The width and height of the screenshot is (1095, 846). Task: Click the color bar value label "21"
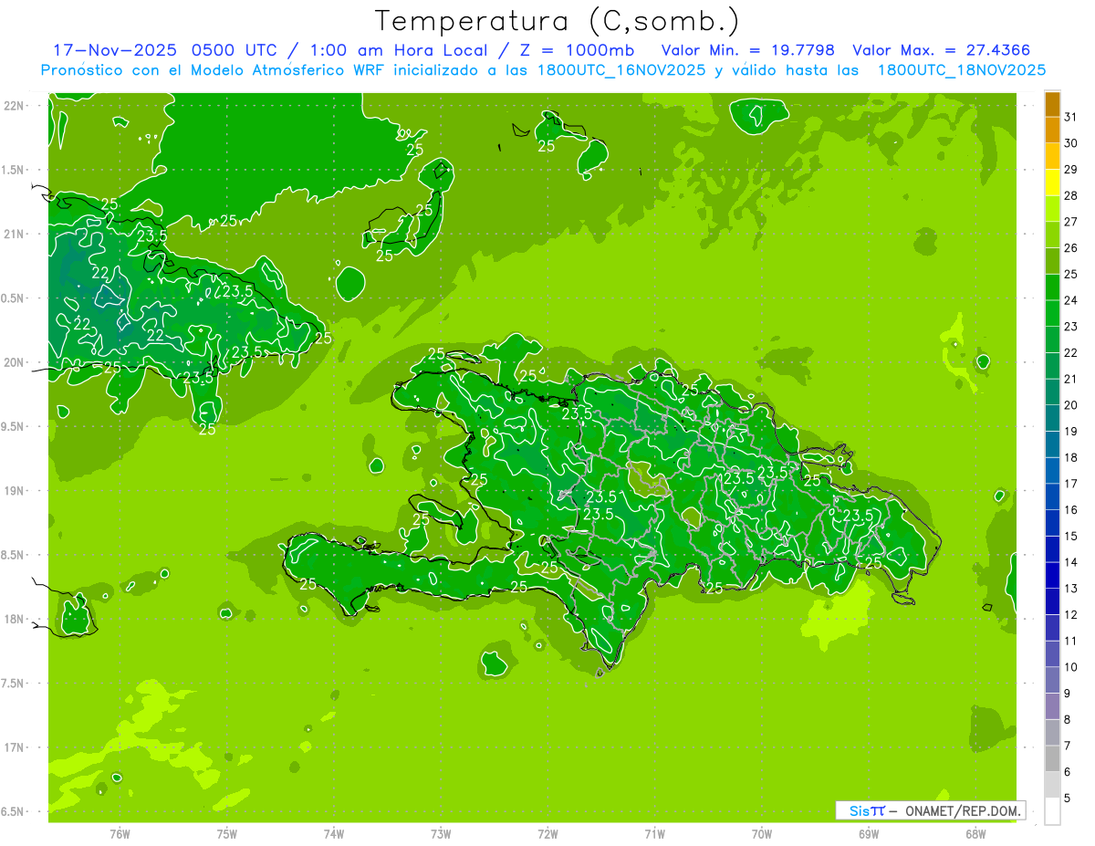tap(1070, 379)
